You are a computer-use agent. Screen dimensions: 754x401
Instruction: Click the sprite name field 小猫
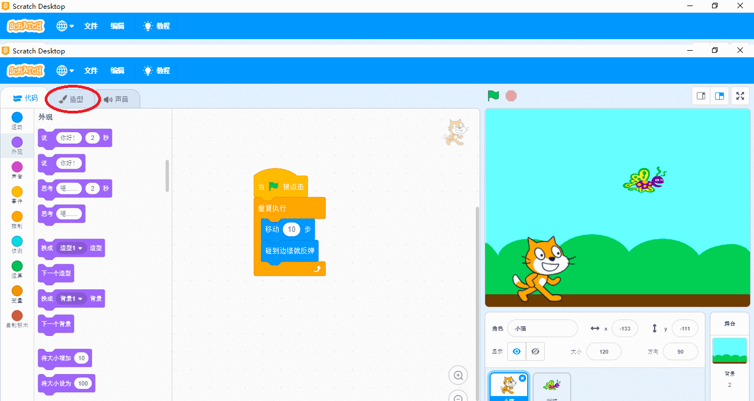pos(543,328)
